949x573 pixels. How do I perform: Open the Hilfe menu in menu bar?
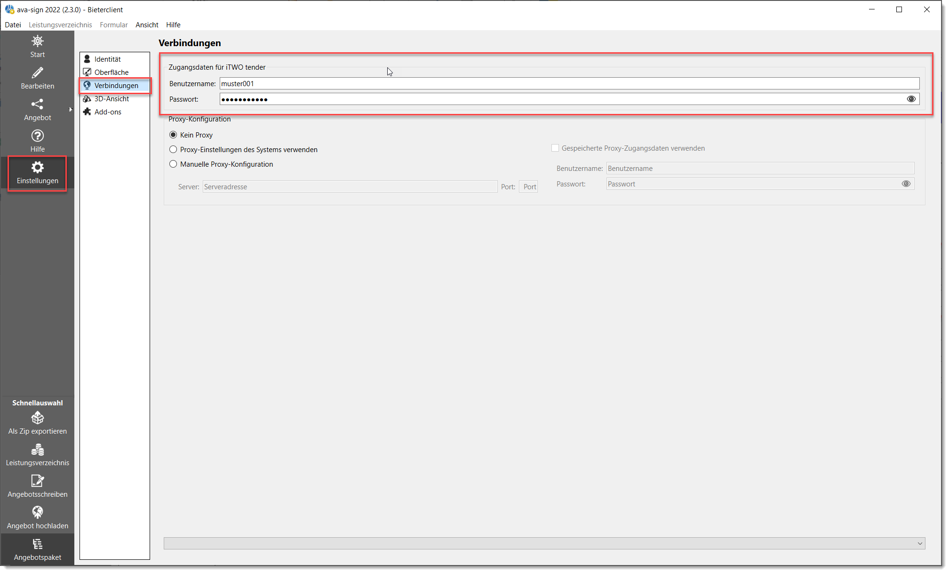[x=173, y=24]
